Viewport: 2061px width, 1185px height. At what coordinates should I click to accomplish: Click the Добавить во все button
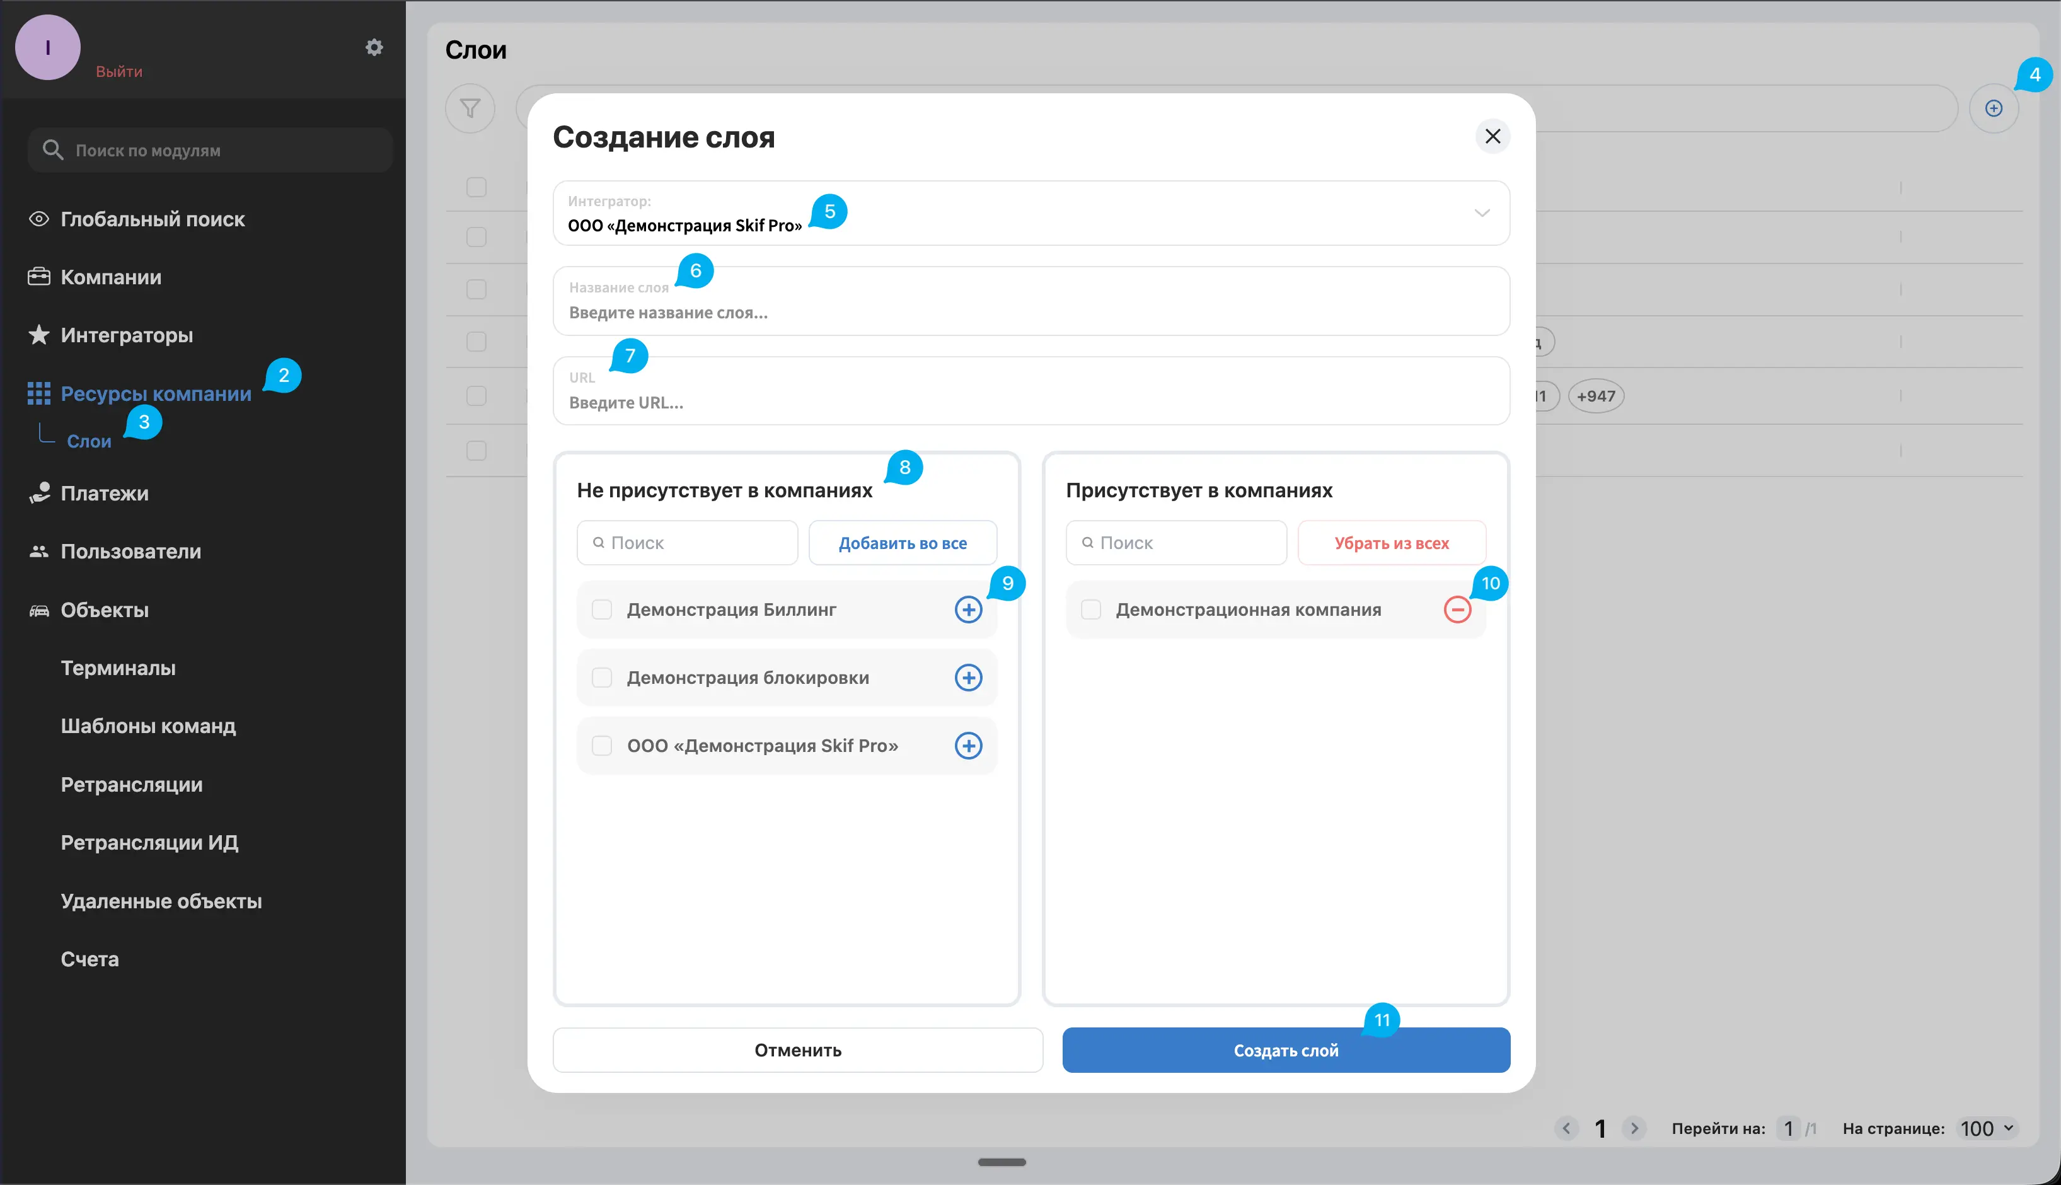(x=903, y=543)
